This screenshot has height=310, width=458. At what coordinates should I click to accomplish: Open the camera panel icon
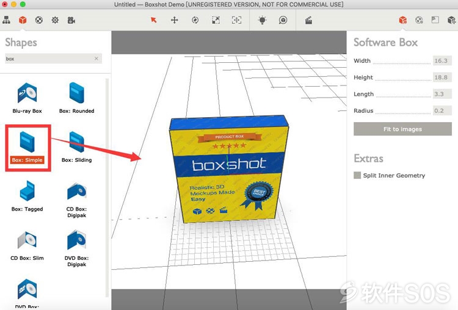point(71,20)
